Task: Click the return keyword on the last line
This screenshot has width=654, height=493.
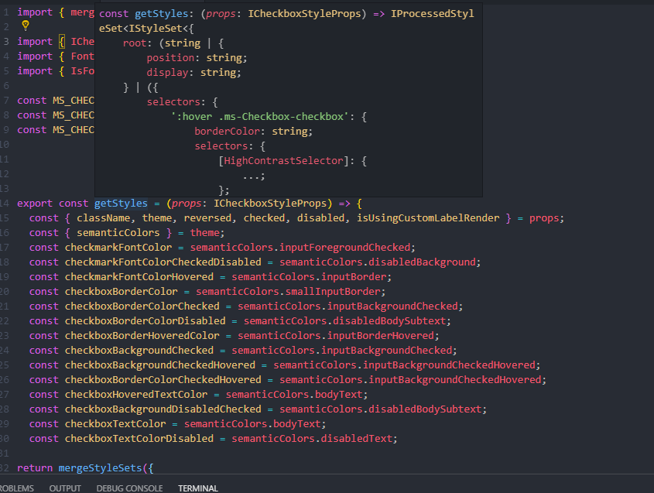Action: tap(35, 468)
